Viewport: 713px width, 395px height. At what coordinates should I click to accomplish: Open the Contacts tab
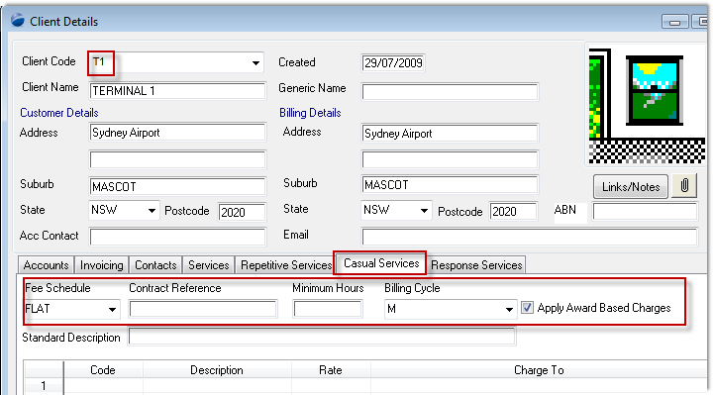click(155, 265)
